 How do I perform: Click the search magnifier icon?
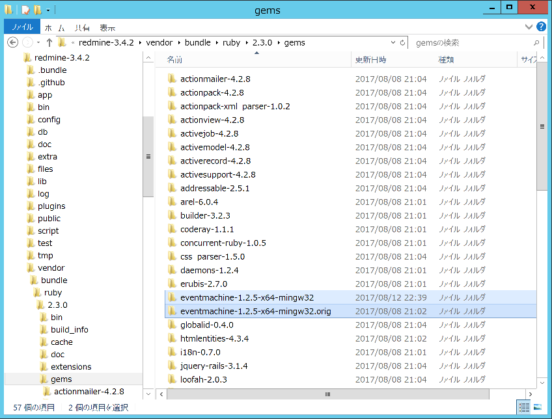(x=536, y=42)
